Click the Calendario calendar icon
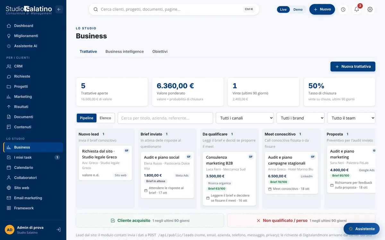 coord(9,168)
